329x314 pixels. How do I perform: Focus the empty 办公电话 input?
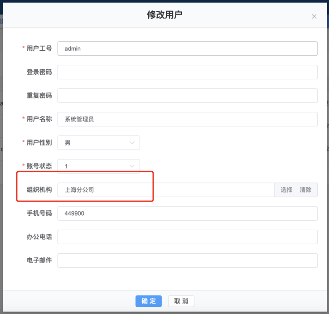tap(187, 237)
